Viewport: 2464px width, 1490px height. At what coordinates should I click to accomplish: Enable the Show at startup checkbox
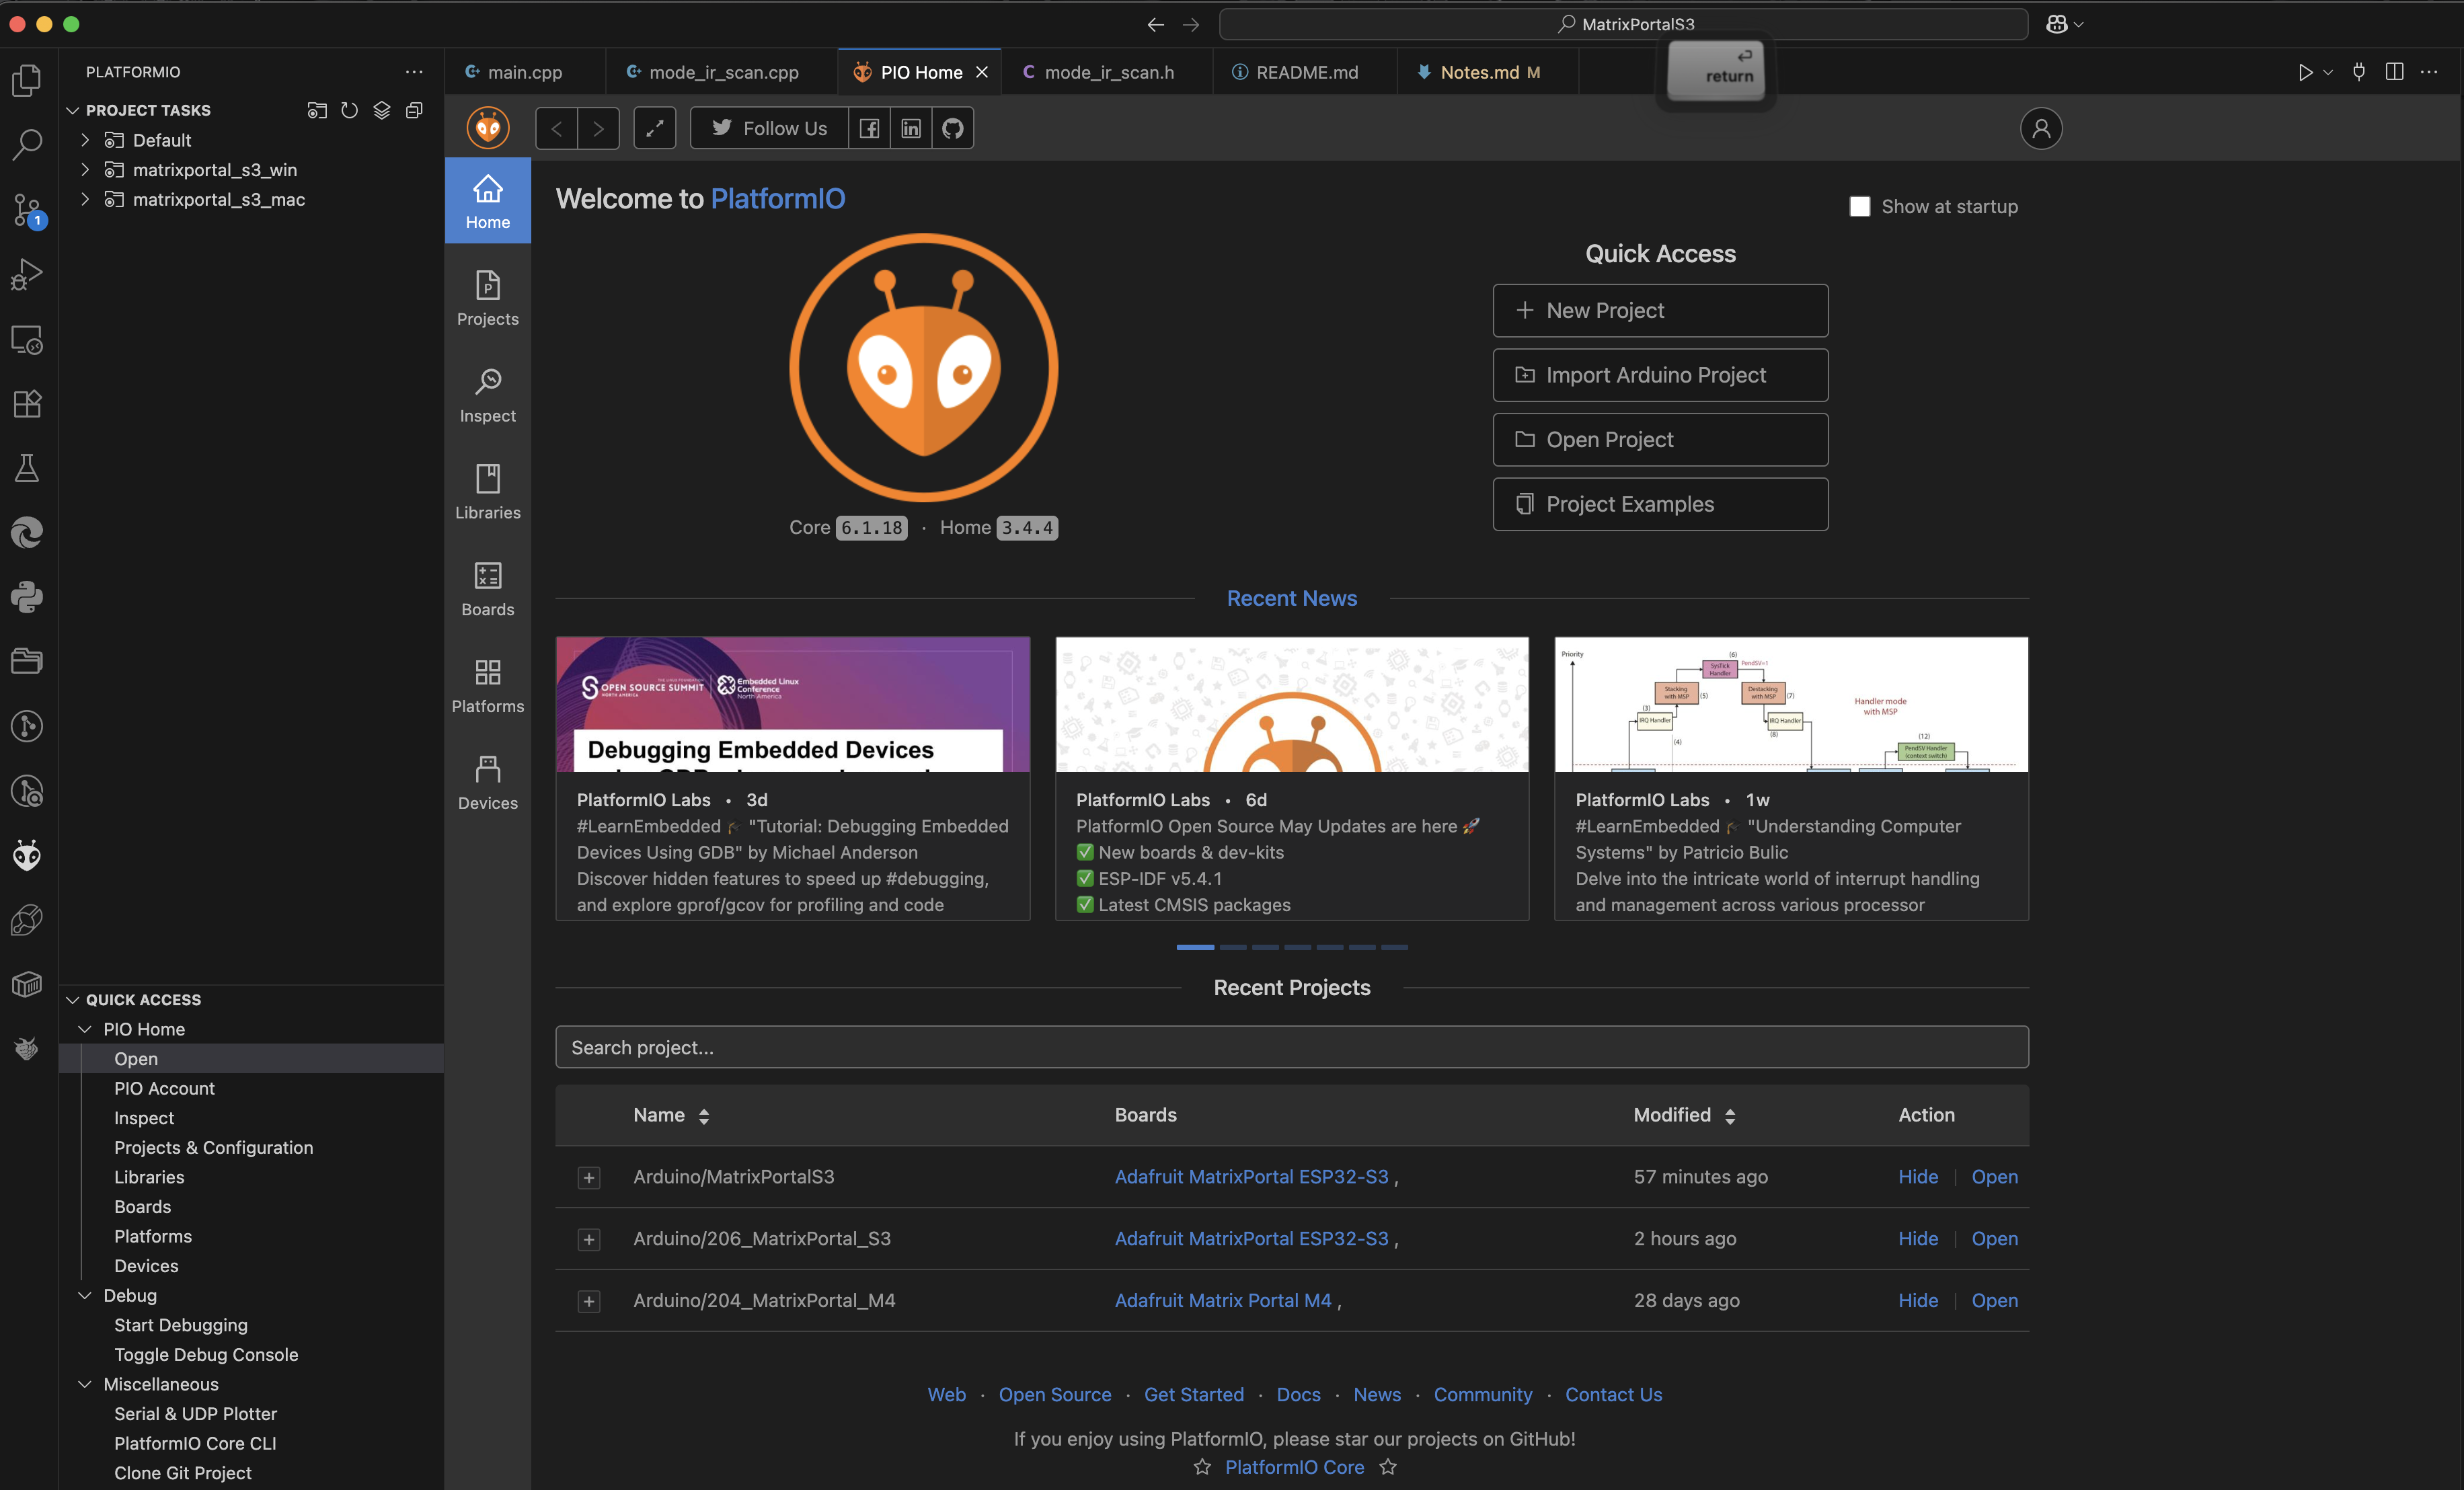point(1860,206)
